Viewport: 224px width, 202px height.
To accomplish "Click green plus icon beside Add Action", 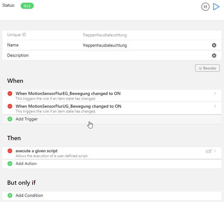I will pos(10,163).
